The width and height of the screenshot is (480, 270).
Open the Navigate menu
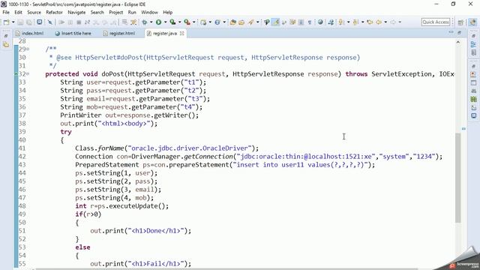coord(76,12)
